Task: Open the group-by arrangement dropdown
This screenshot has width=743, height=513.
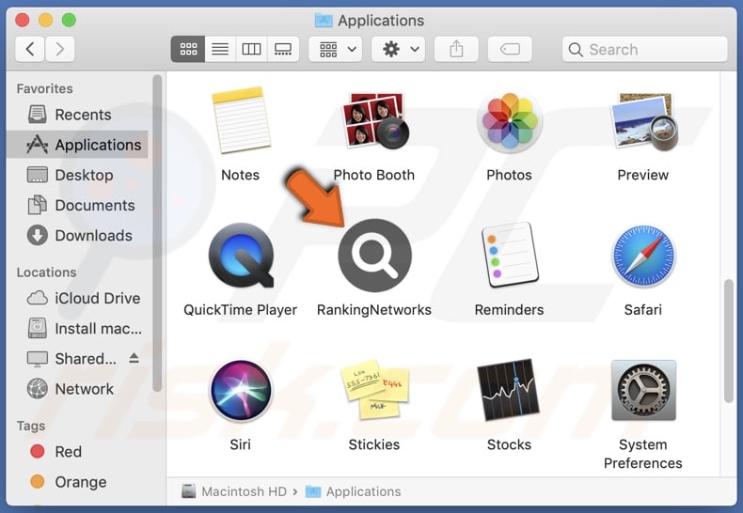Action: click(336, 49)
